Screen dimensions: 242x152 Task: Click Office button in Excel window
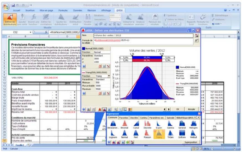[x=6, y=7]
